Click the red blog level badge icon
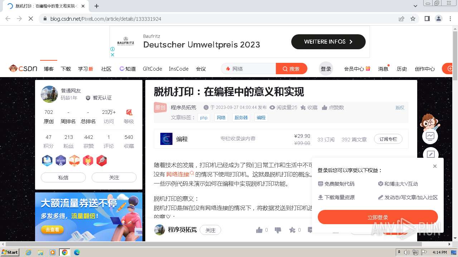Screen dimensions: 458x257 (x=129, y=112)
